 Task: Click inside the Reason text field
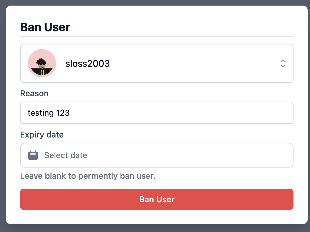156,113
